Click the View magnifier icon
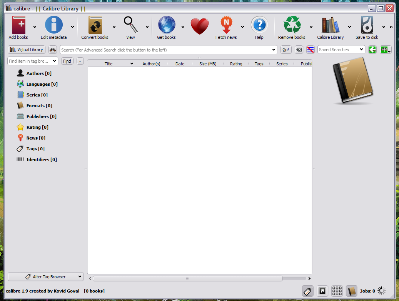 click(x=130, y=25)
